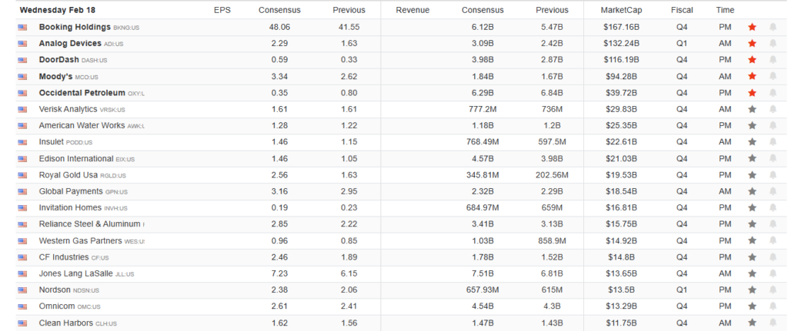Click the star icon for CF Industries
Image resolution: width=788 pixels, height=331 pixels.
point(752,257)
